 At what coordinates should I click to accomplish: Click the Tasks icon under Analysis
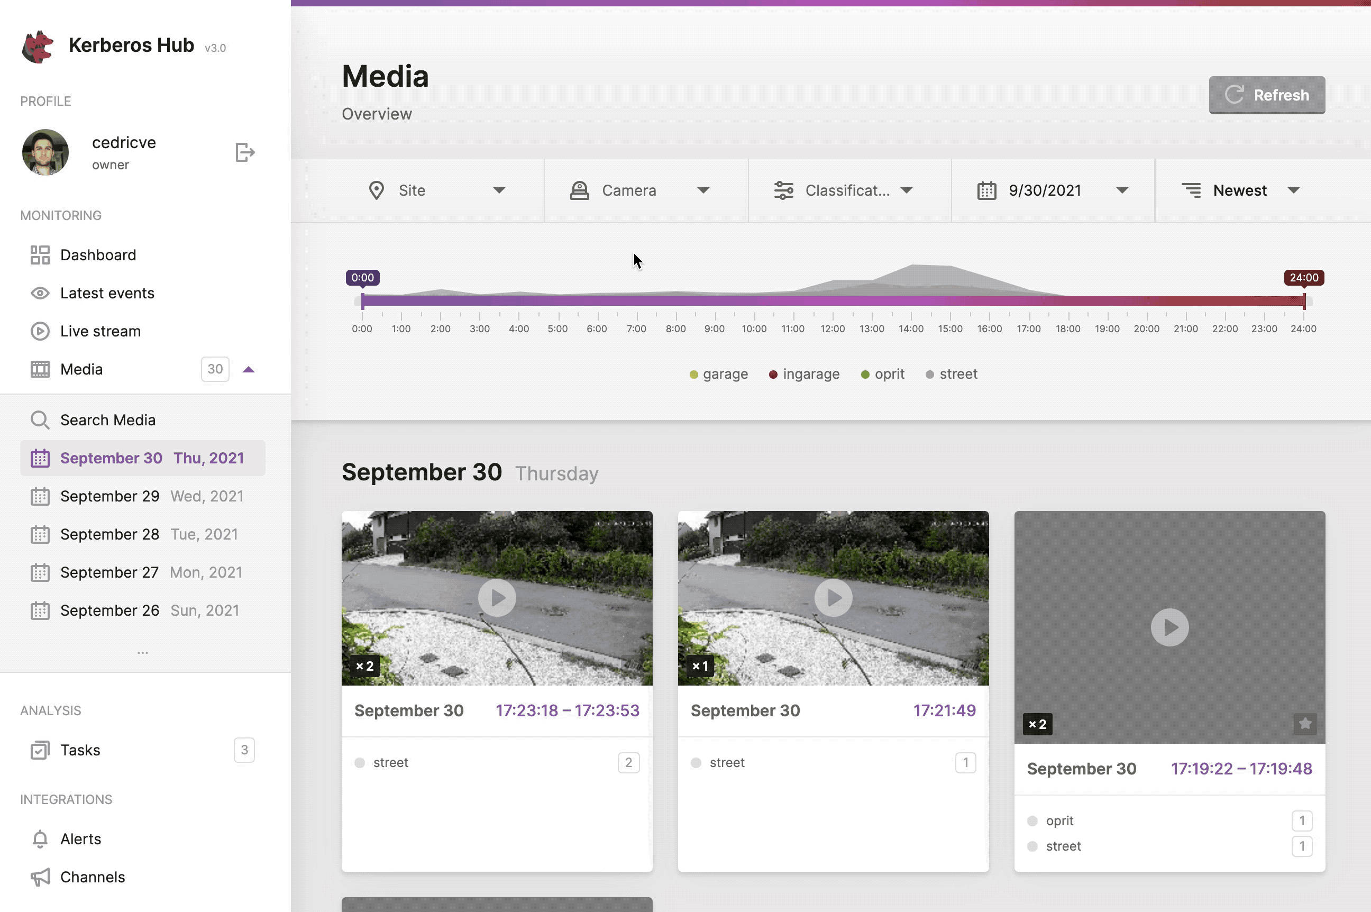(x=39, y=750)
